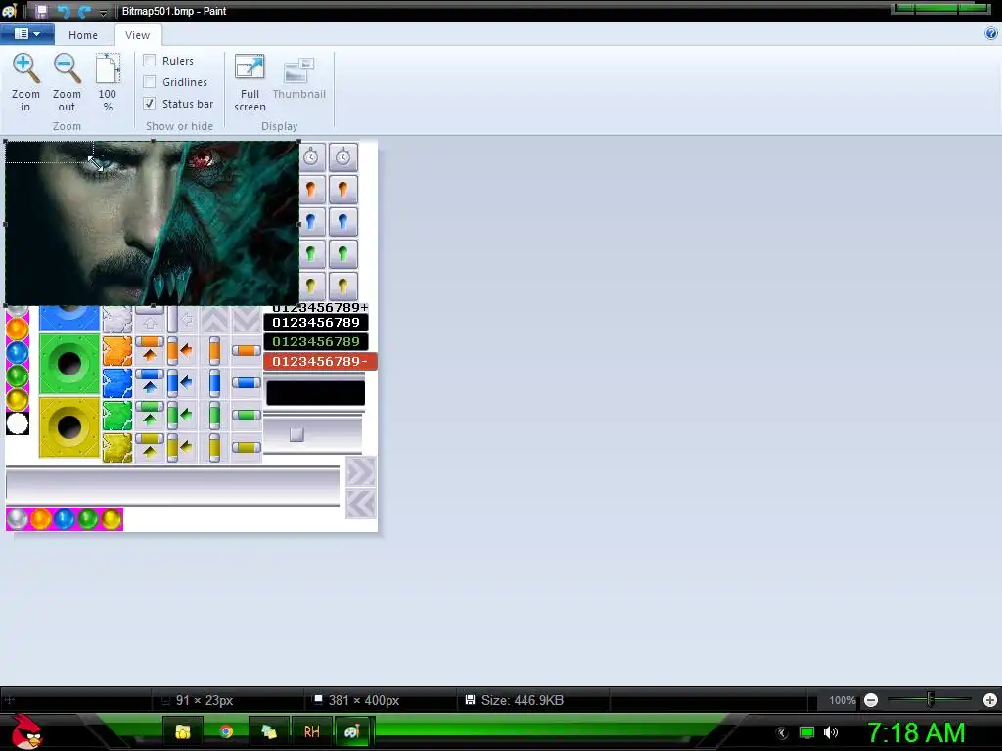Click the left double-chevron sprite on the canvas
Image resolution: width=1002 pixels, height=751 pixels.
click(x=360, y=504)
